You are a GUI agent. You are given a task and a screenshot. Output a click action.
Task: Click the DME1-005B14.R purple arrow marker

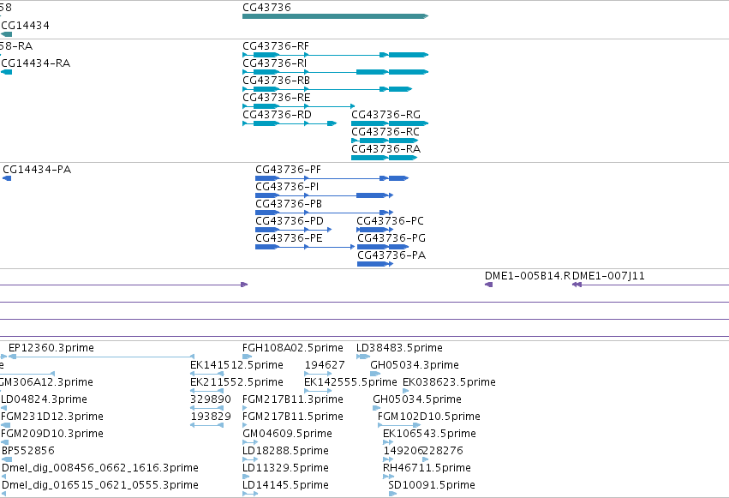(x=488, y=285)
